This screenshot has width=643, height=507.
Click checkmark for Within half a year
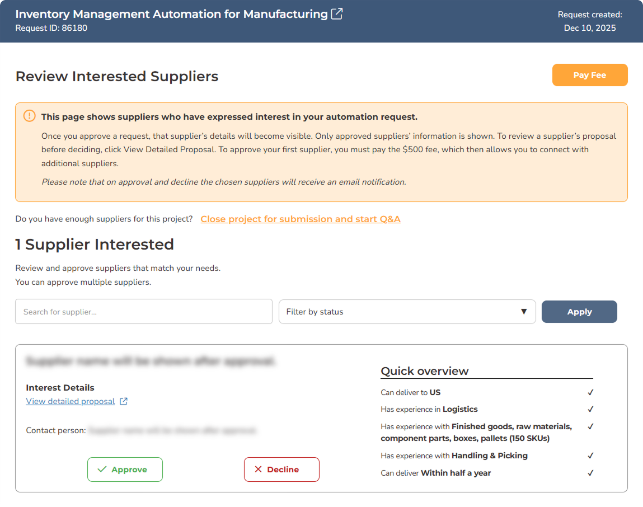(590, 473)
